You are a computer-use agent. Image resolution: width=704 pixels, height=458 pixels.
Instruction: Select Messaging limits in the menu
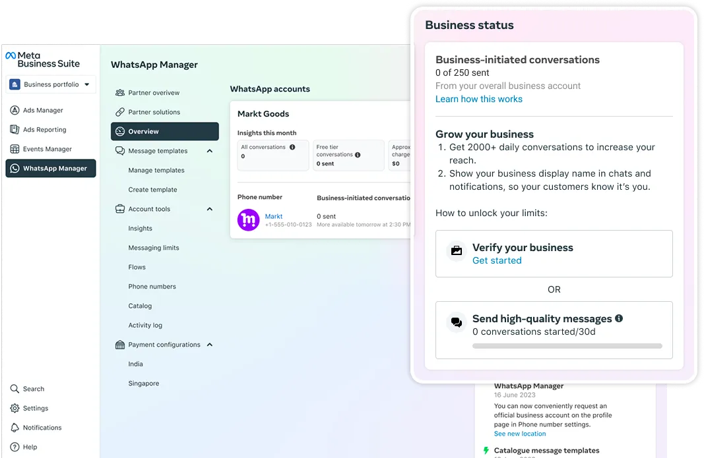[154, 248]
